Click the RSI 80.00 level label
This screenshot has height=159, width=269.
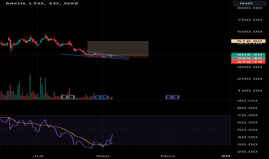[247, 108]
